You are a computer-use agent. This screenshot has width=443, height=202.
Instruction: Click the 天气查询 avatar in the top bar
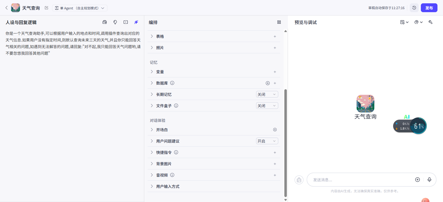(x=16, y=8)
